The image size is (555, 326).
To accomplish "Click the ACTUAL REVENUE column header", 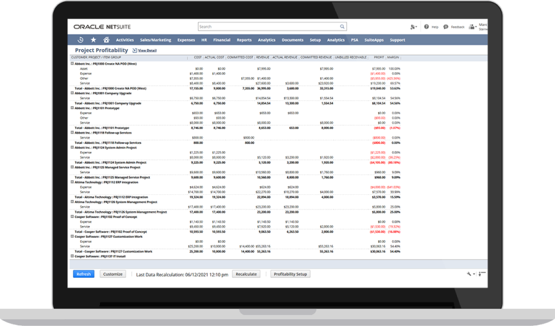I will [x=285, y=57].
